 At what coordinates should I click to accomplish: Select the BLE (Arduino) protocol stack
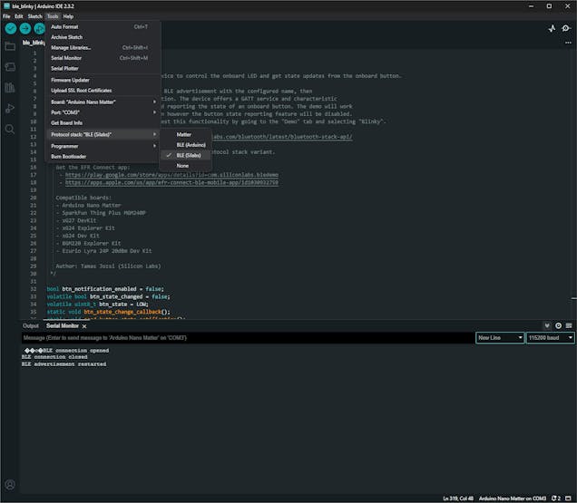186,145
